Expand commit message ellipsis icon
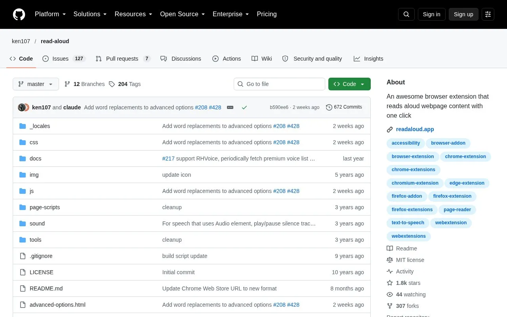The image size is (507, 317). pyautogui.click(x=230, y=107)
